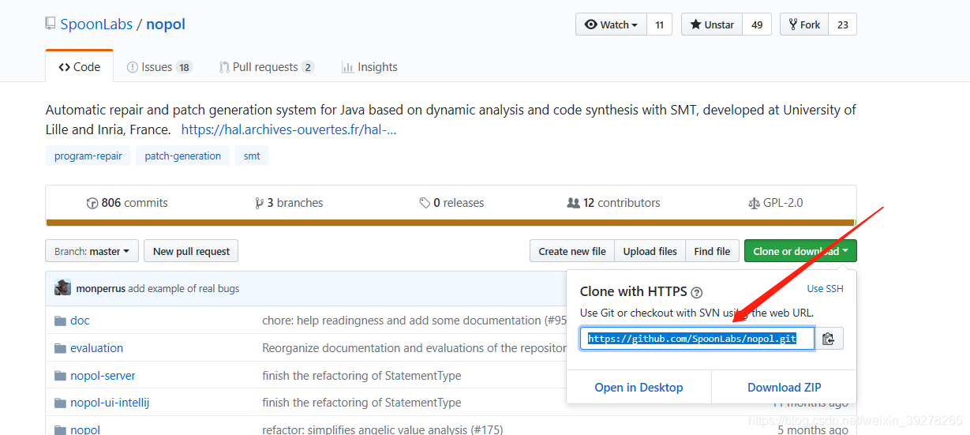Copy clone URL with clipboard icon
This screenshot has width=970, height=435.
pos(829,339)
